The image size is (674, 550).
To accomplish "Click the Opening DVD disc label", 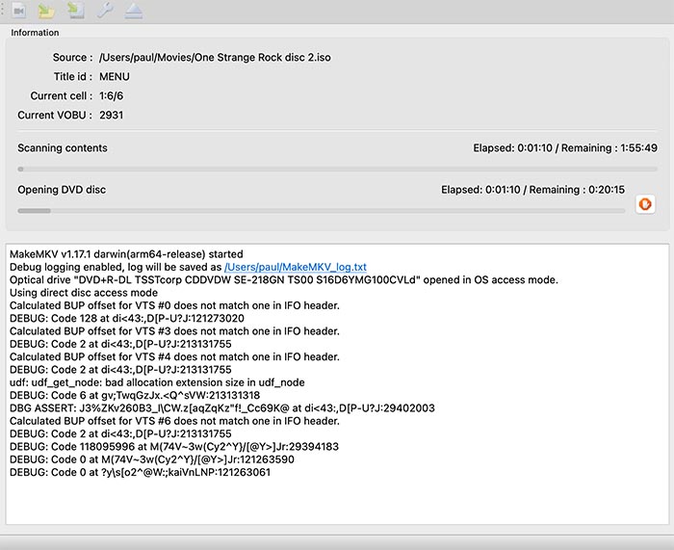I will coord(62,190).
